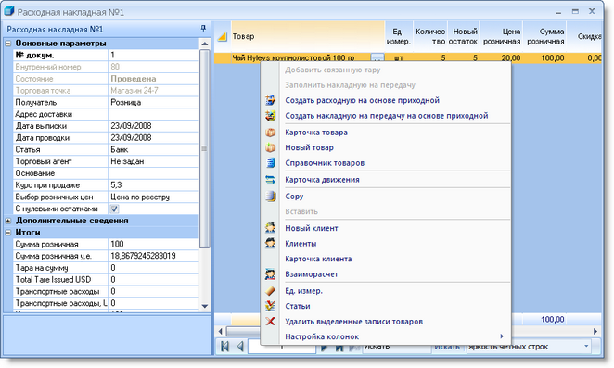Go to first record navigation arrow
The height and width of the screenshot is (368, 614).
pos(224,346)
